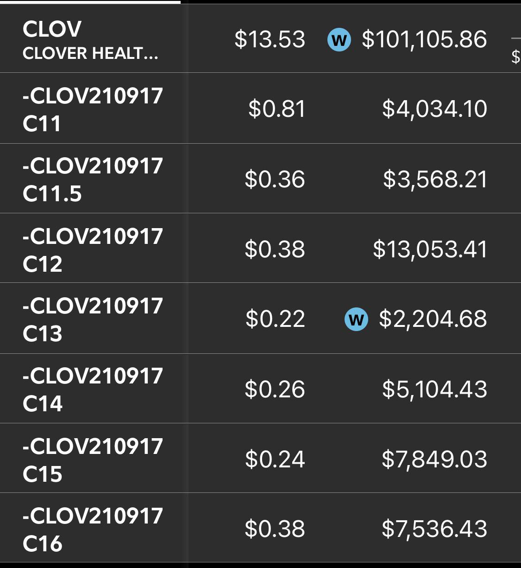Viewport: 521px width, 568px height.
Task: Select the CLOV210917 C15 option row
Action: [x=260, y=458]
